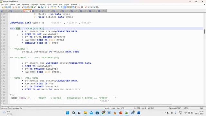Open Folder as Workspace panel
This screenshot has width=206, height=116.
[79, 7]
